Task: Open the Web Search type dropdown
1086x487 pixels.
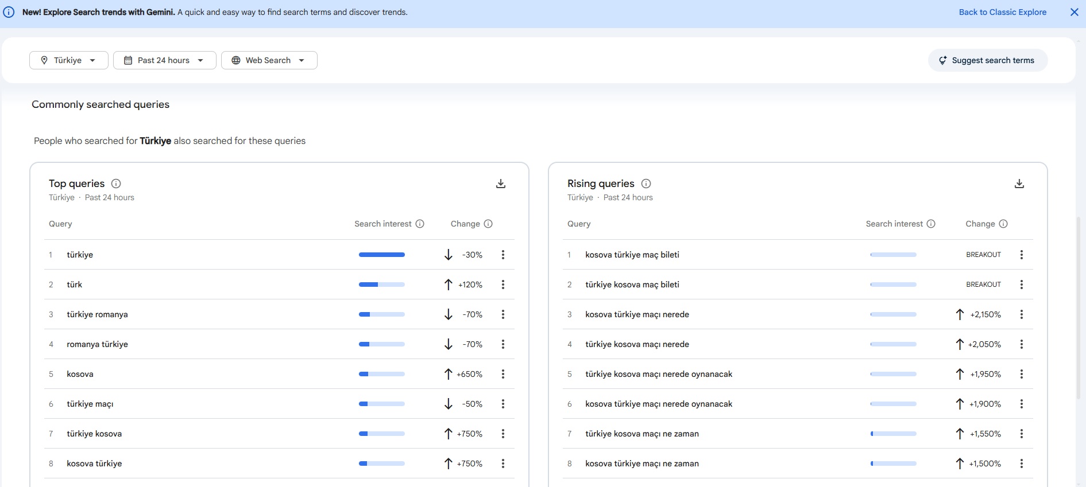Action: click(269, 60)
